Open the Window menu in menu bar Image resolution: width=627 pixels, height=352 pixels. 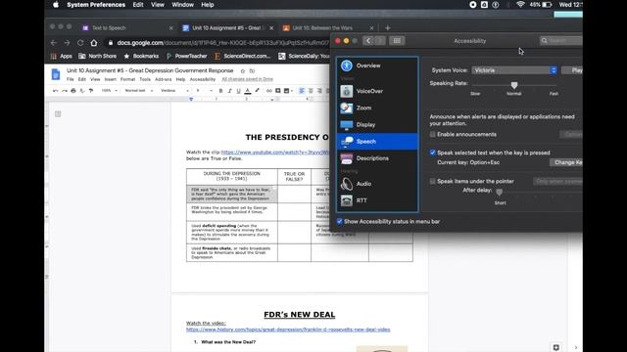click(x=182, y=5)
